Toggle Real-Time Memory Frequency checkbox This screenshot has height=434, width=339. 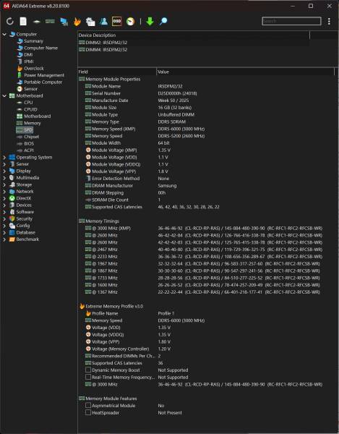(x=88, y=377)
